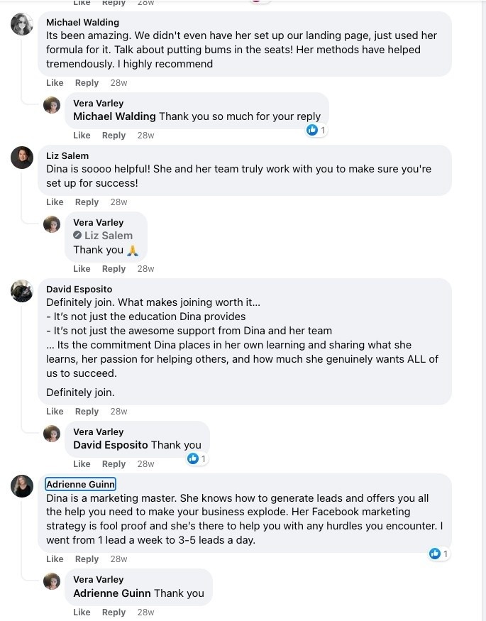Reply to Adrienne Guinn's comment
Image resolution: width=486 pixels, height=621 pixels.
pyautogui.click(x=87, y=559)
